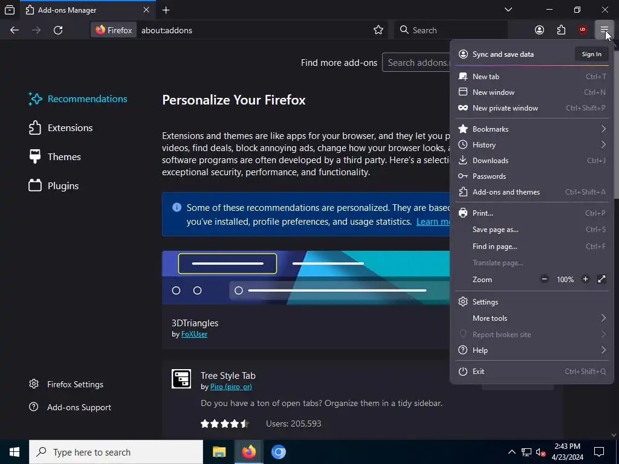Image resolution: width=619 pixels, height=464 pixels.
Task: Open the notification center icon
Action: pyautogui.click(x=599, y=452)
